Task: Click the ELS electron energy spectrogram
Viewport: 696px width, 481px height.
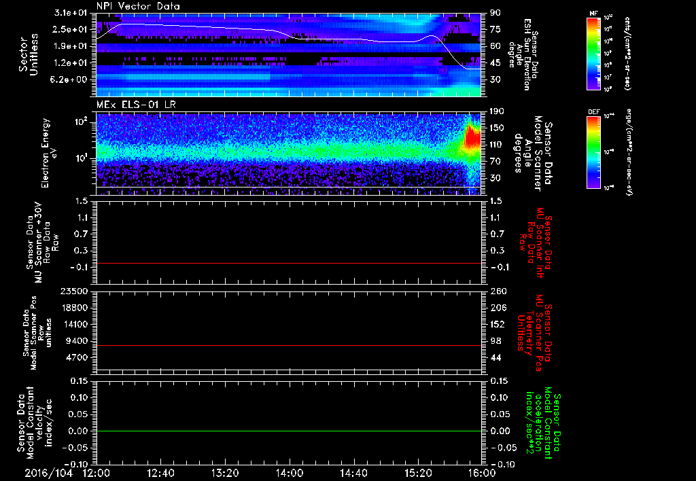Action: coord(288,154)
